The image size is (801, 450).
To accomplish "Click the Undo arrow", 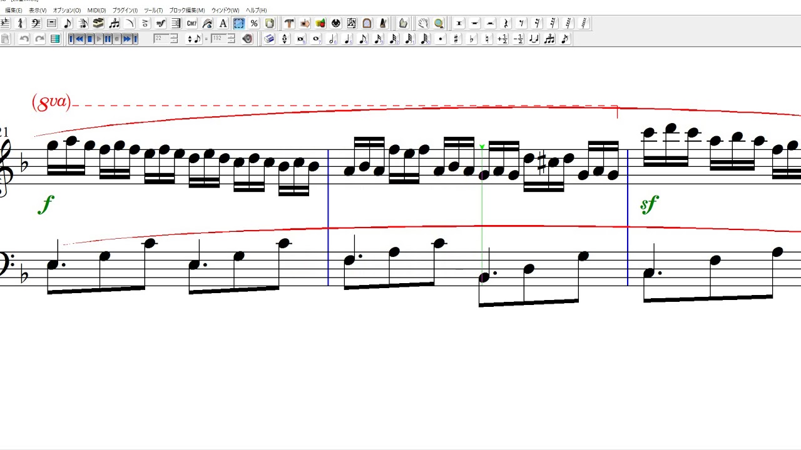I will (24, 39).
